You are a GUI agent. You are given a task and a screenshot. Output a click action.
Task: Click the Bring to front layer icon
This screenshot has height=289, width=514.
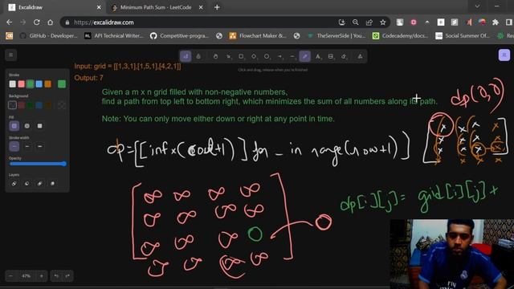[x=52, y=184]
